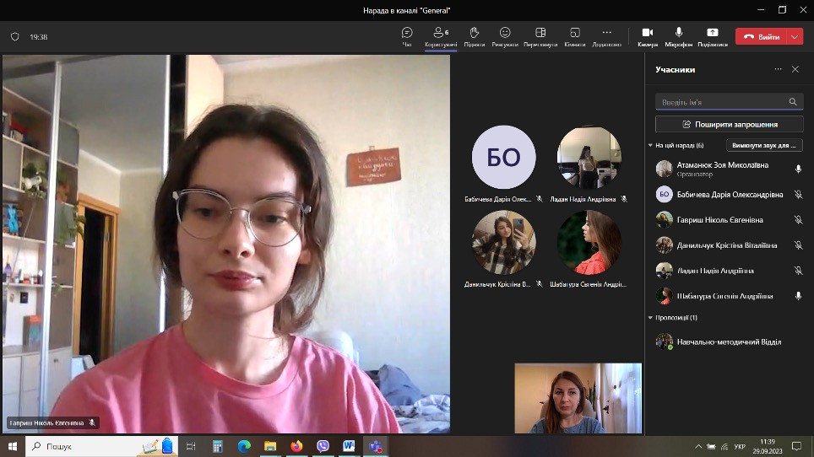
Task: Click the participant name search field
Action: (729, 102)
